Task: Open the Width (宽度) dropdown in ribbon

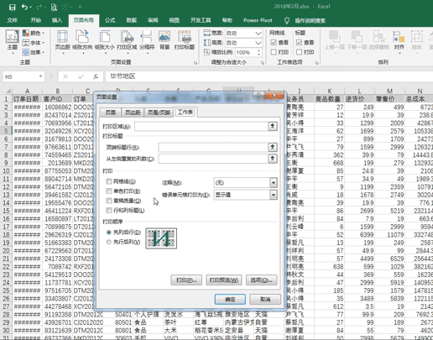Action: point(258,34)
